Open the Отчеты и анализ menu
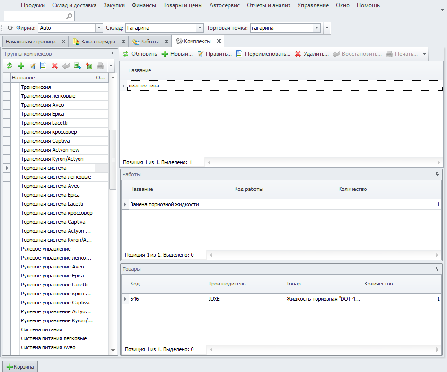The image size is (447, 372). (269, 5)
